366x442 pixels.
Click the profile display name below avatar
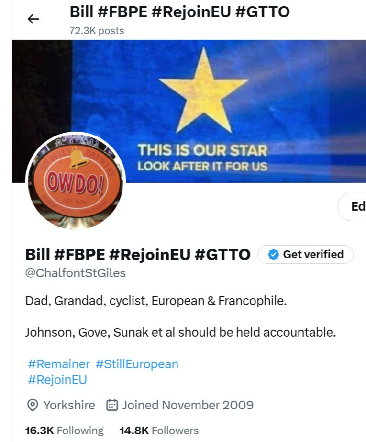(x=138, y=255)
